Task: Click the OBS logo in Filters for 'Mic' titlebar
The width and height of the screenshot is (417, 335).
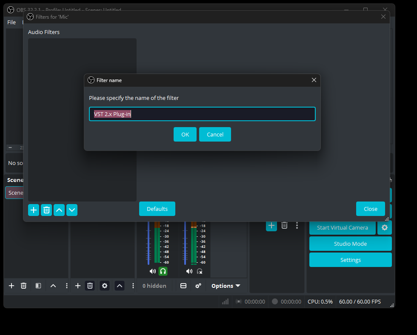Action: tap(30, 17)
